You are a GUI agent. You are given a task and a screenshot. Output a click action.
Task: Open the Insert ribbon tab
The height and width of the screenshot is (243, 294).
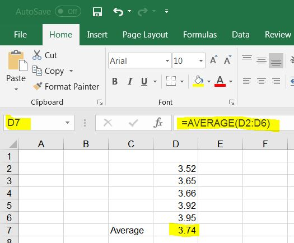(97, 35)
